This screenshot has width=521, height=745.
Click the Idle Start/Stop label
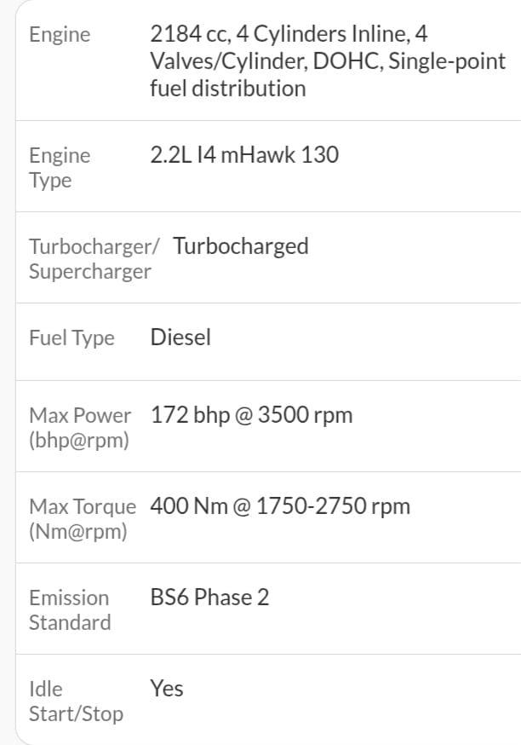coord(76,701)
